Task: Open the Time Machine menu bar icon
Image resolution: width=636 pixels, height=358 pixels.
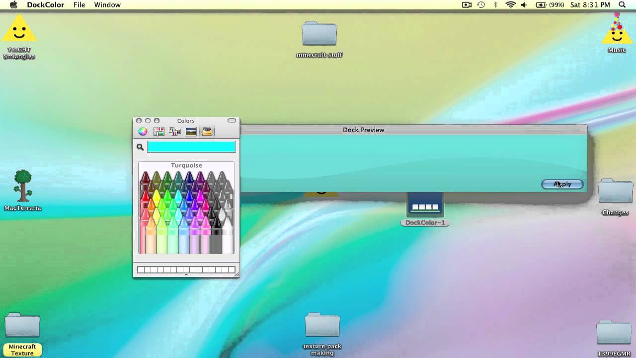Action: (481, 5)
